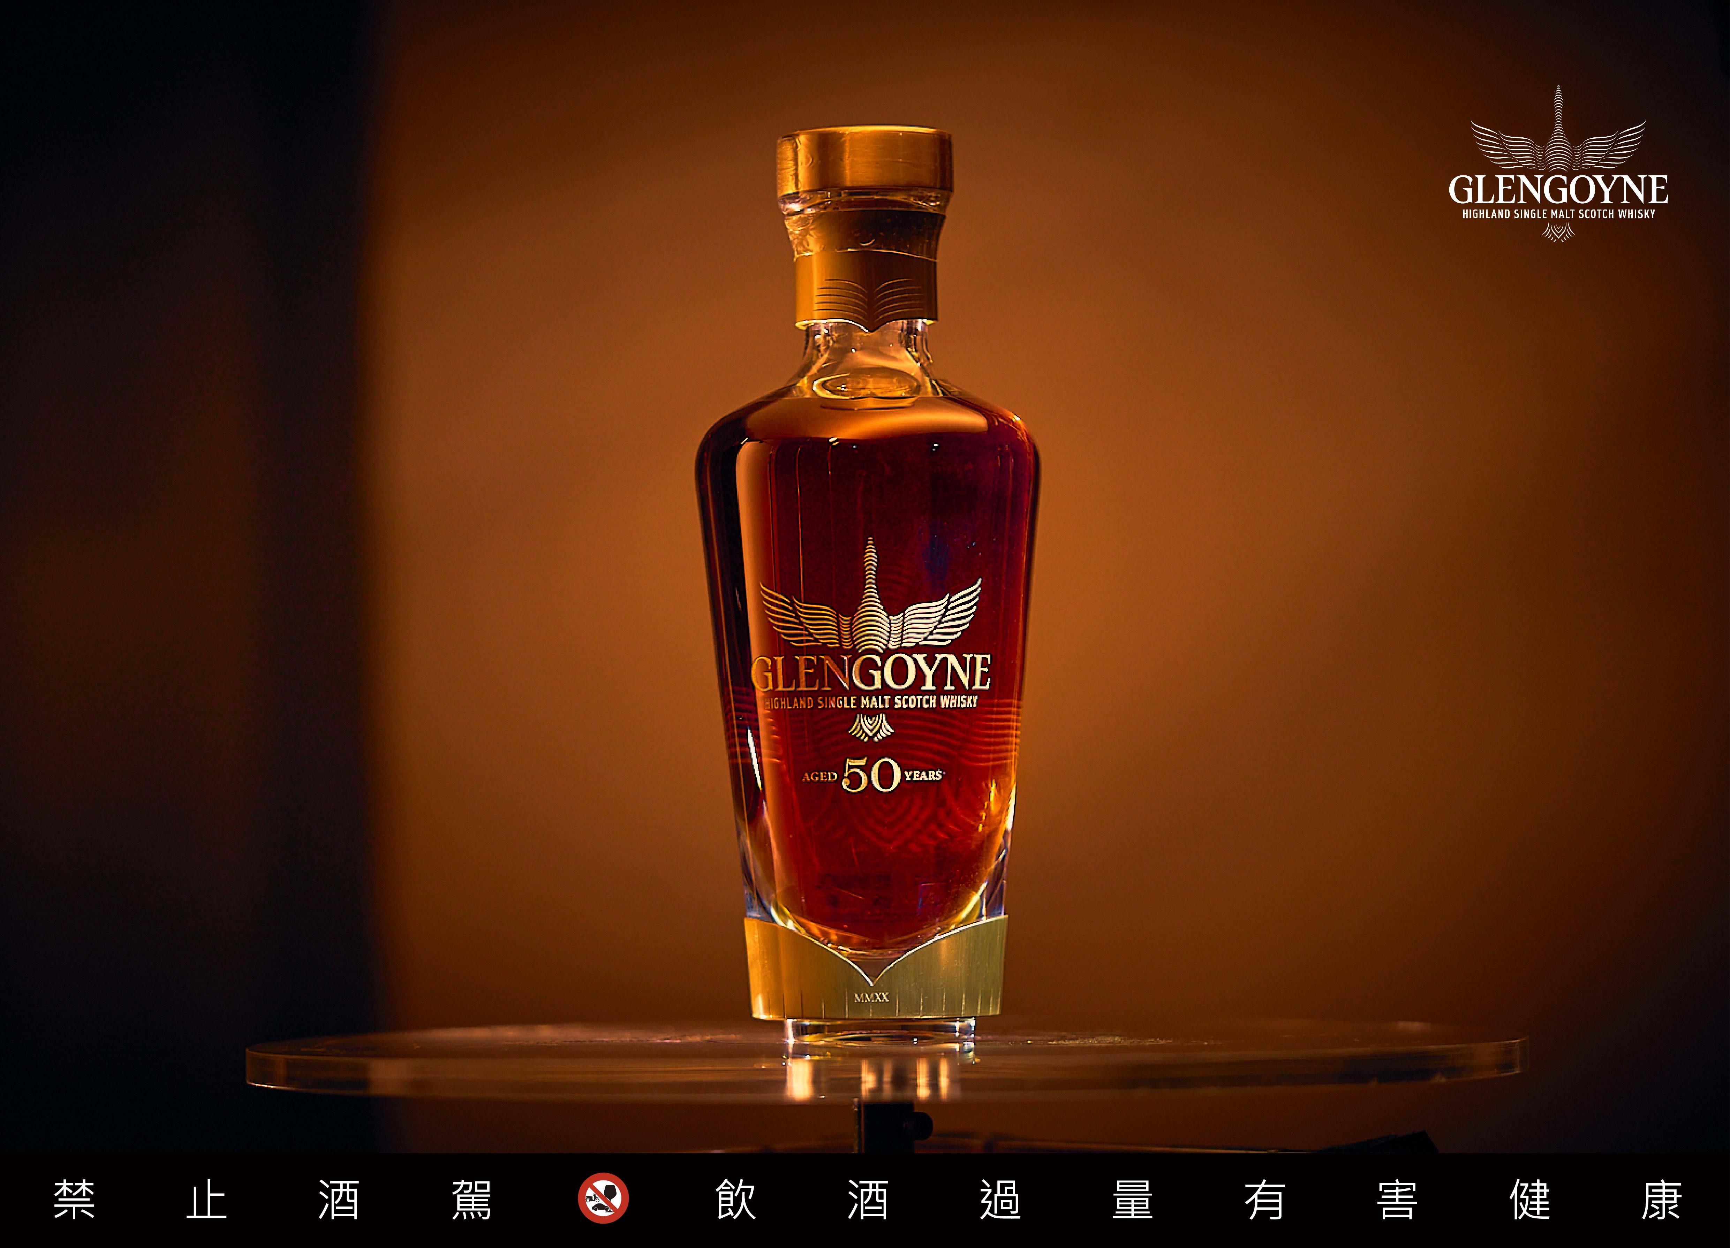This screenshot has height=1248, width=1730.
Task: Click the word "YEARS" on the bottle
Action: (923, 775)
